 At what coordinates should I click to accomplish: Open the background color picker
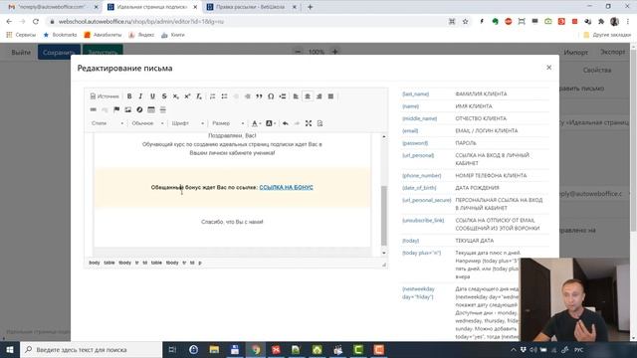coord(270,123)
